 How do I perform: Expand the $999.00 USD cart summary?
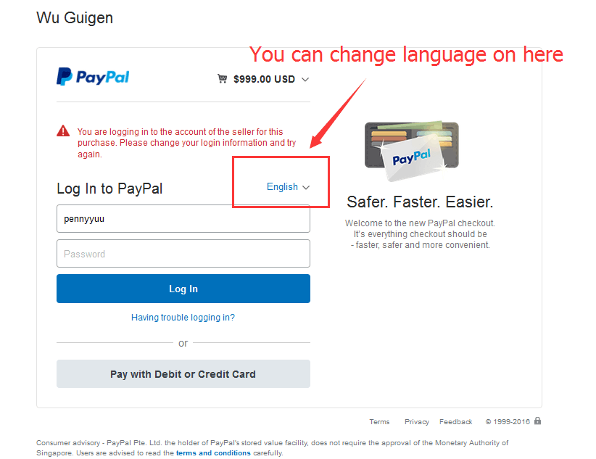point(263,79)
